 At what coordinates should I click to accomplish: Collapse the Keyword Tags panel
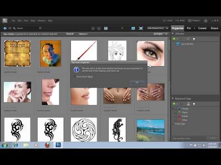point(173,99)
